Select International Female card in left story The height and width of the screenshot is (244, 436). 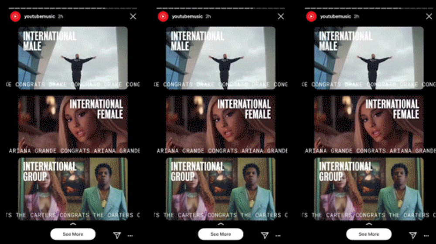(73, 124)
